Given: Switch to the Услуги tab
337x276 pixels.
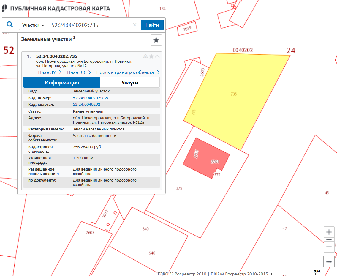Looking at the screenshot, I should click(x=130, y=82).
